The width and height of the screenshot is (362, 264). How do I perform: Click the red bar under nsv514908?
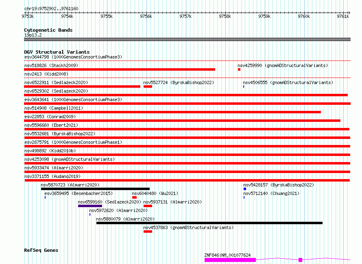coord(172,112)
